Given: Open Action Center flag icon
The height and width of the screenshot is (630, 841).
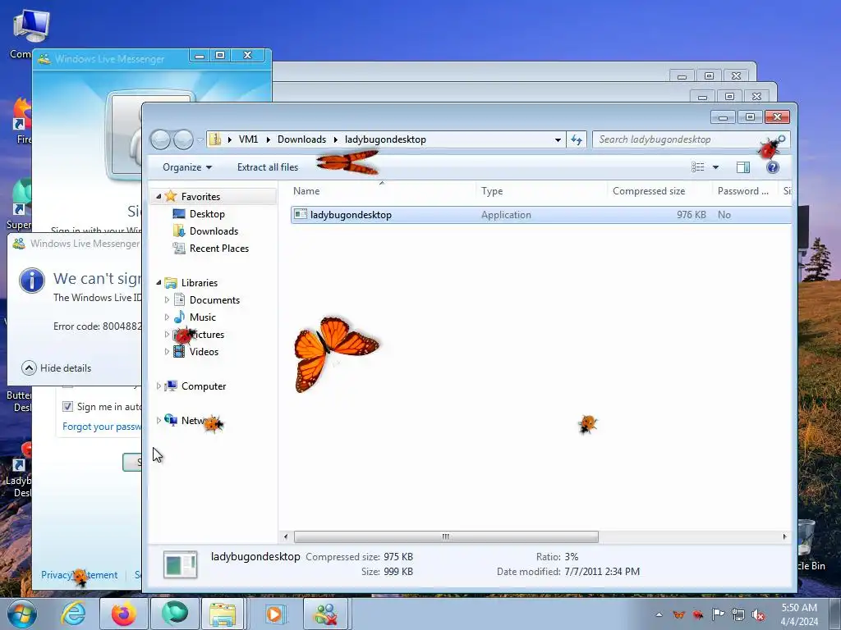Looking at the screenshot, I should 718,614.
